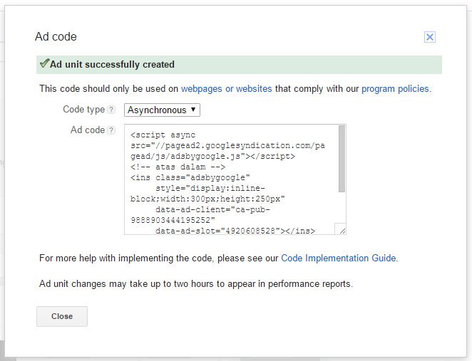Image resolution: width=472 pixels, height=361 pixels.
Task: Click the help icon beside Code type
Action: (111, 110)
